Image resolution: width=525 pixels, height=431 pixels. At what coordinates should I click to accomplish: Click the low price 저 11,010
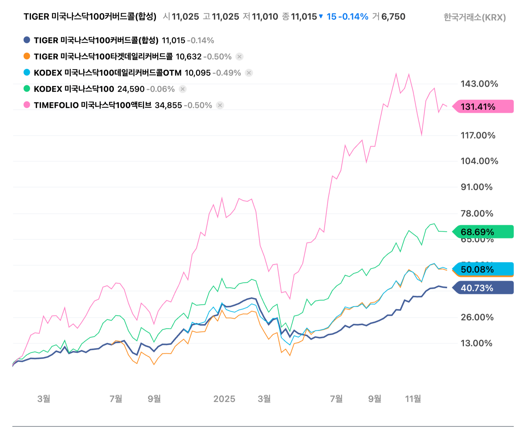tap(260, 17)
